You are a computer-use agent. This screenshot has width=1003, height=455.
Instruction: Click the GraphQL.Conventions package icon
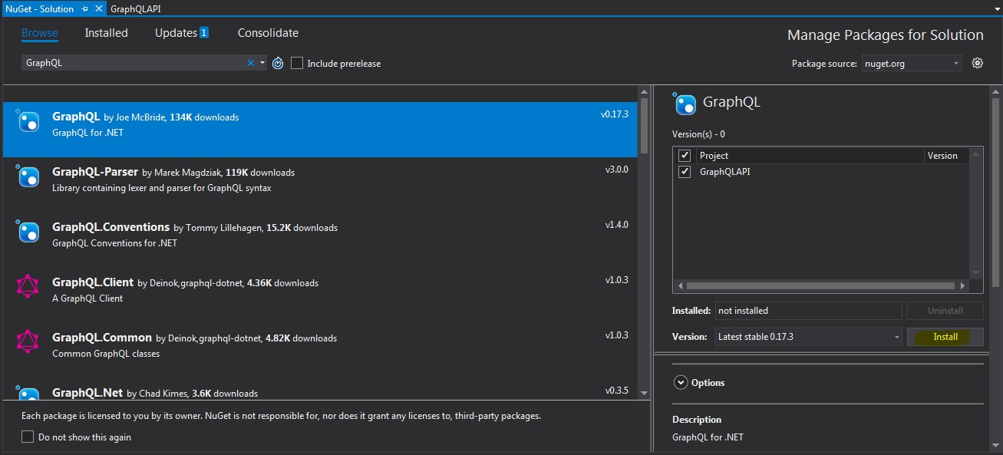[x=28, y=232]
